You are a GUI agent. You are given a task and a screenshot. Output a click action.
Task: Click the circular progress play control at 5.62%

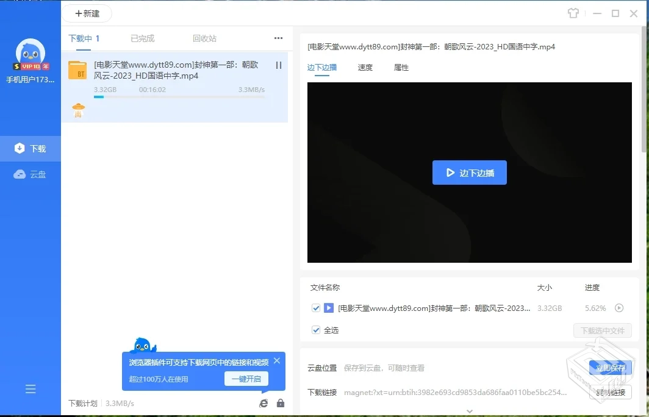coord(620,308)
